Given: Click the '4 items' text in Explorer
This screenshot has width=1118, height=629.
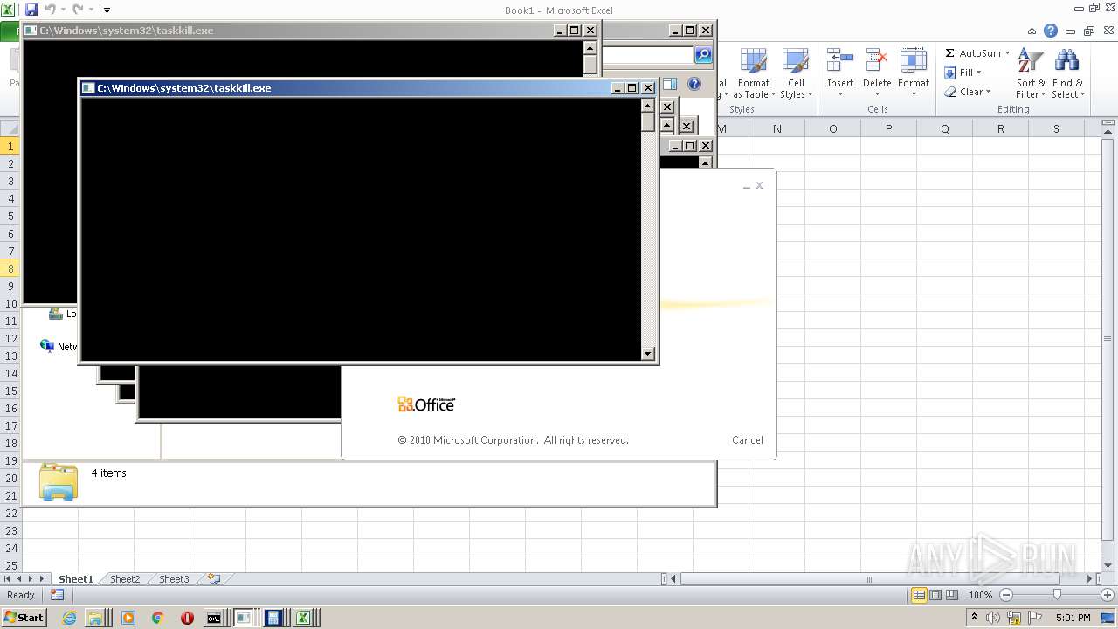Looking at the screenshot, I should (108, 473).
